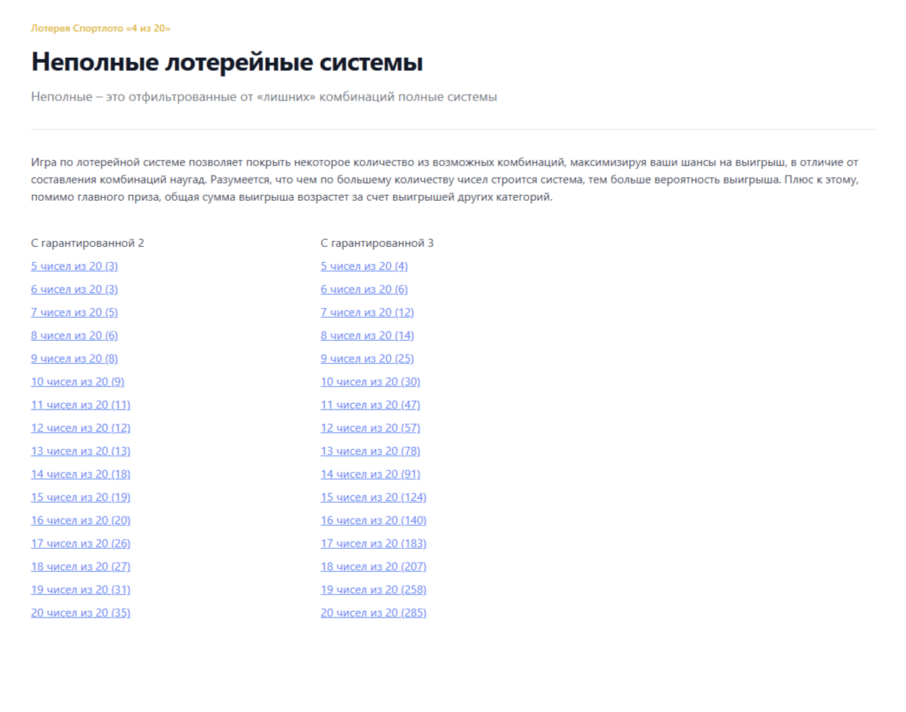Select «20 чисел из 20 (35)» in left column
This screenshot has width=906, height=712.
pos(80,612)
